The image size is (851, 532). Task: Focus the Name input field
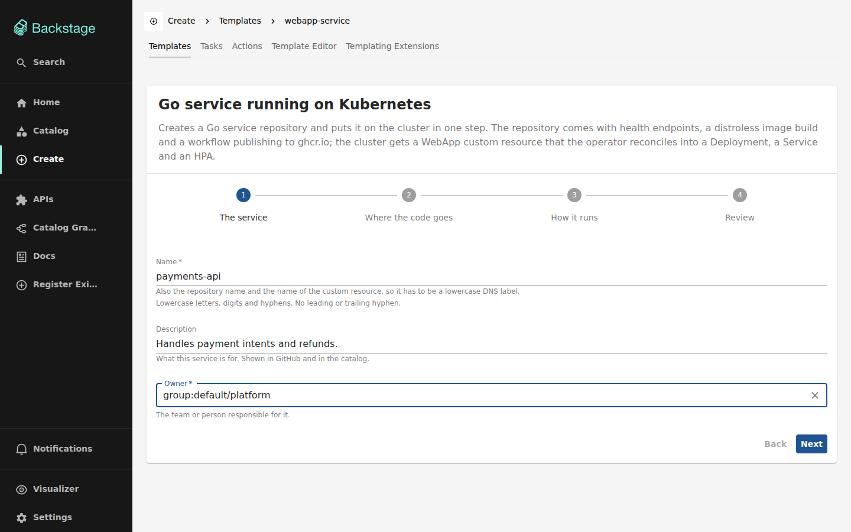click(492, 276)
